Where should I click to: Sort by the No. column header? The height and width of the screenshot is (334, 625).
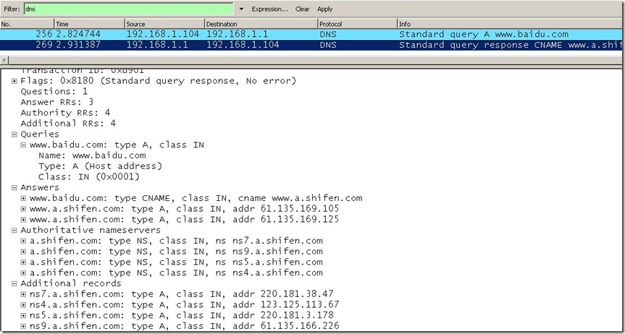pos(27,24)
